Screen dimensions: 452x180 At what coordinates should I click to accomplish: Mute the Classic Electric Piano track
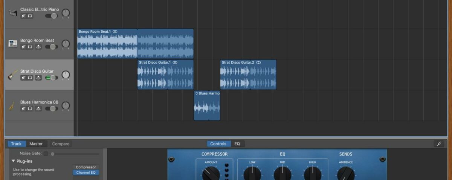pyautogui.click(x=23, y=16)
